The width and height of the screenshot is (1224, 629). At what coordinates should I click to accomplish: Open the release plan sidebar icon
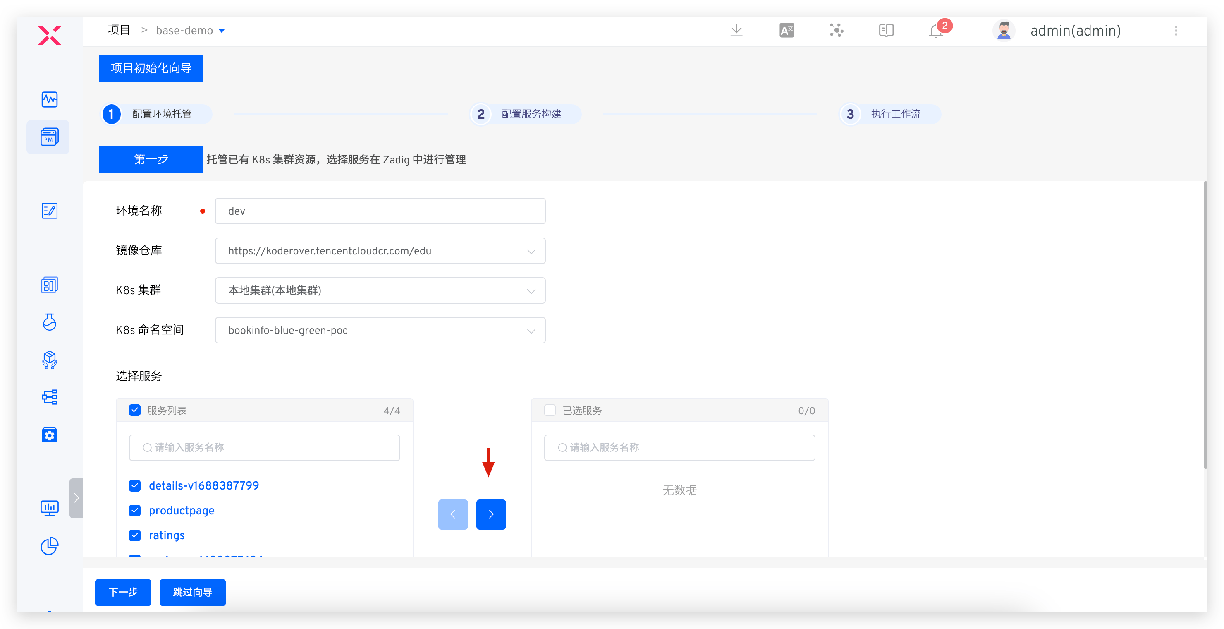tap(50, 211)
